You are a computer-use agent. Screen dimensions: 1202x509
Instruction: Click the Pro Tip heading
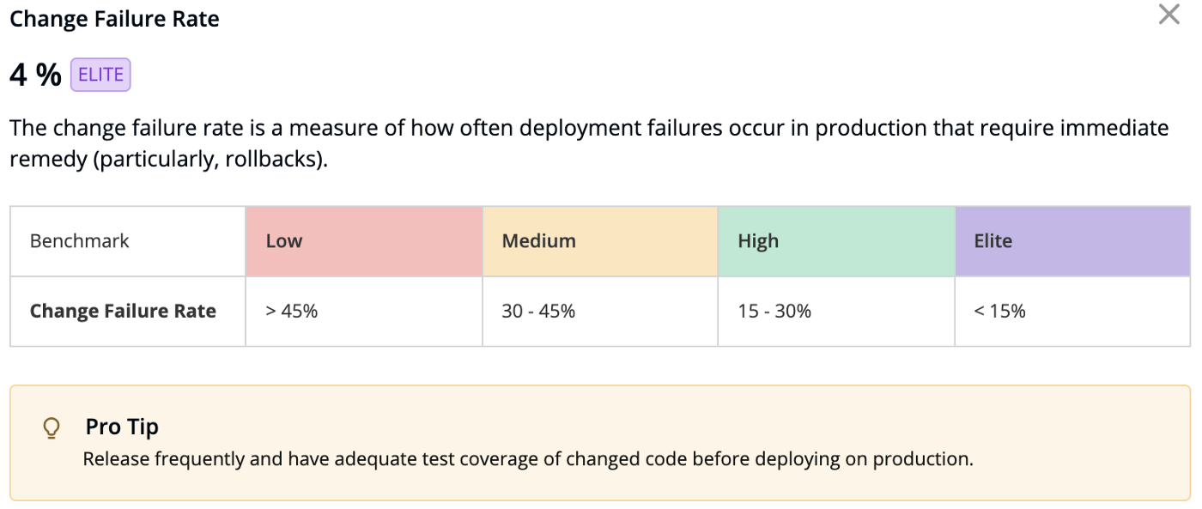click(x=122, y=427)
